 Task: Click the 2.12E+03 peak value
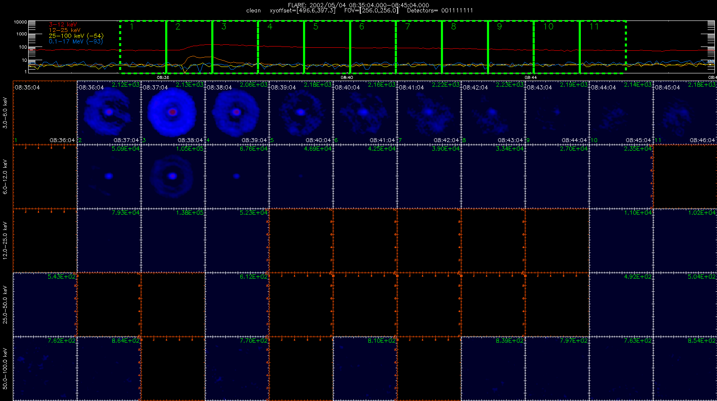(125, 85)
